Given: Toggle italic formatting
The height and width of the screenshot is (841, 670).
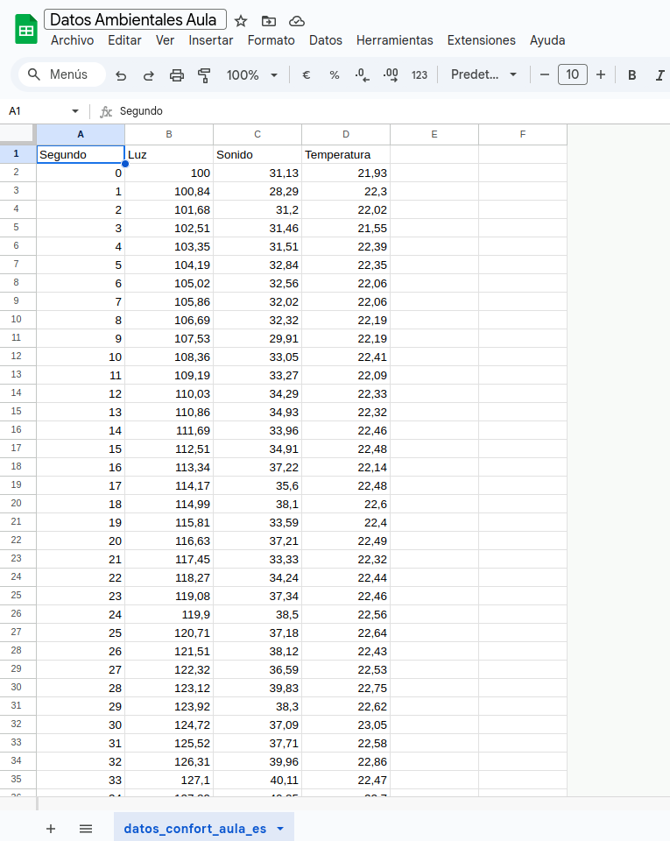Looking at the screenshot, I should click(659, 75).
